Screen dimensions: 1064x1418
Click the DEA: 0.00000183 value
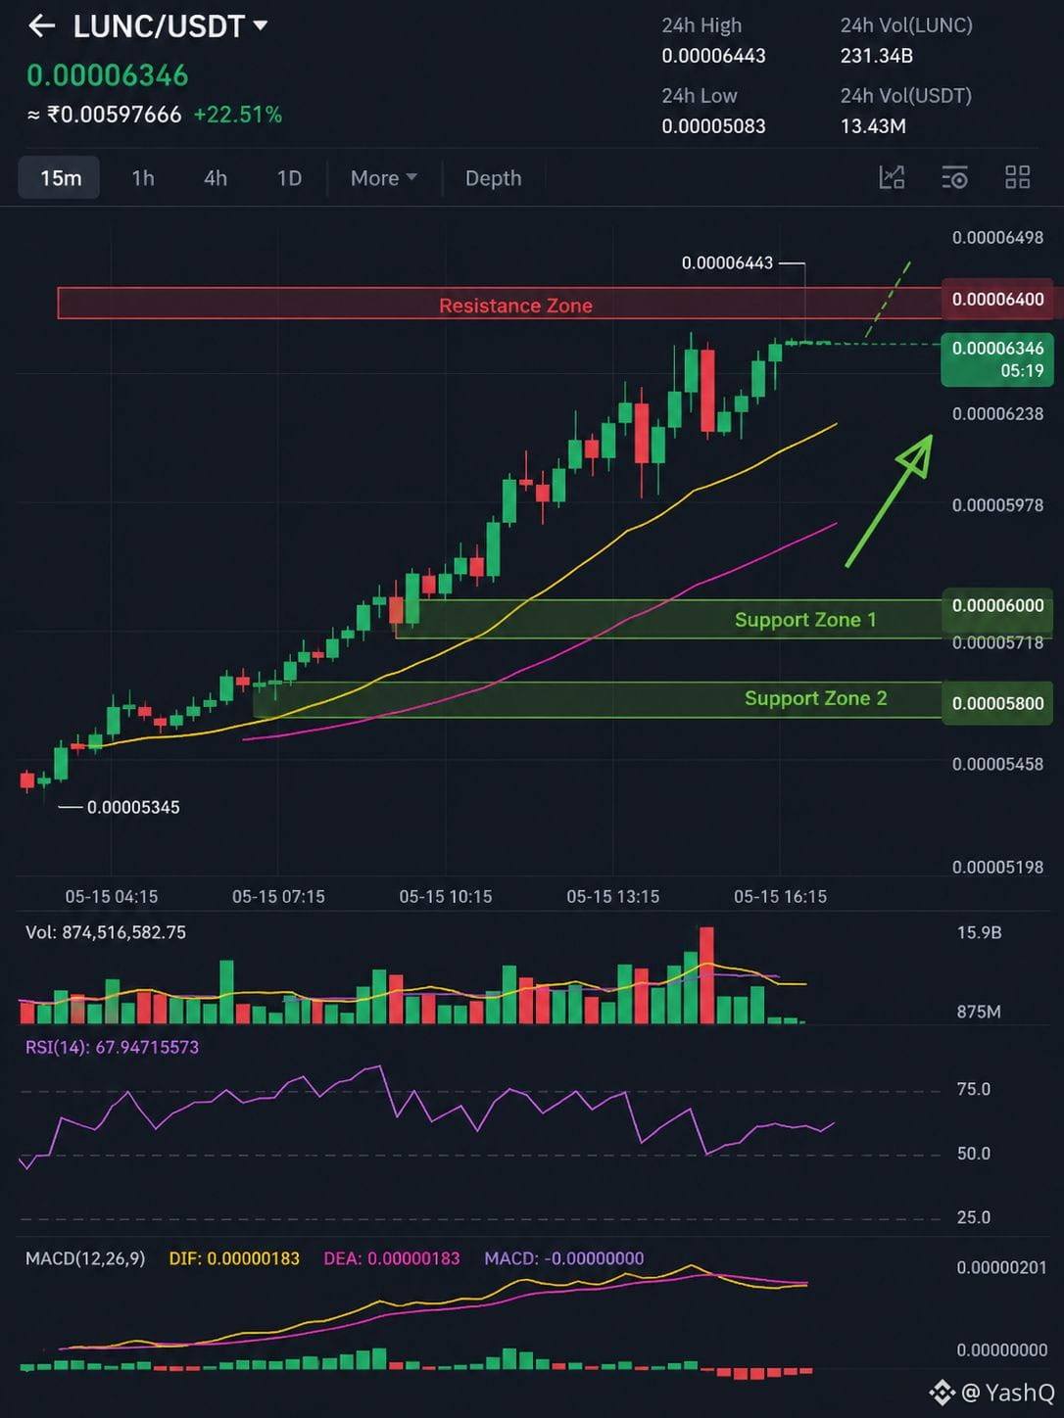point(392,1258)
